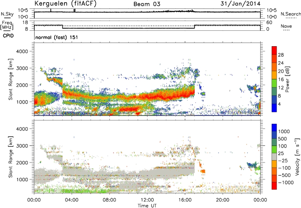Screen dimensions: 301x208
Task: Pick the top blue segment of Velocity colorbar
Action: pyautogui.click(x=274, y=128)
